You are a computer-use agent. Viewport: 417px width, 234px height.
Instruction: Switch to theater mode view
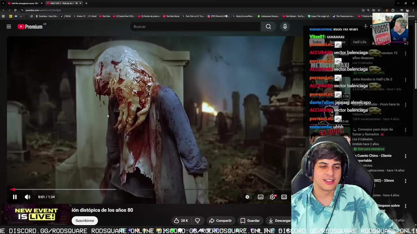(x=284, y=197)
